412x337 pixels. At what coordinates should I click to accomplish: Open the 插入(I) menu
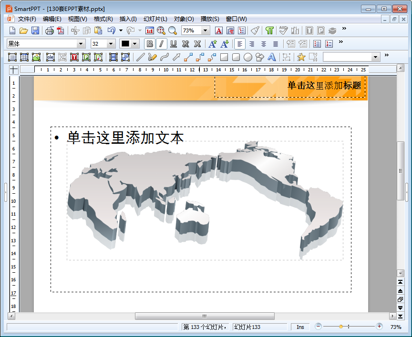click(128, 19)
